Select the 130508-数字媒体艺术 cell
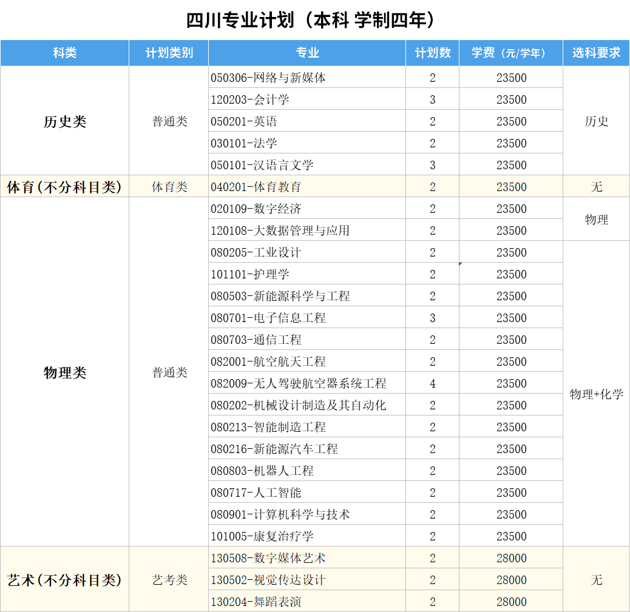Image resolution: width=630 pixels, height=612 pixels. (x=268, y=558)
